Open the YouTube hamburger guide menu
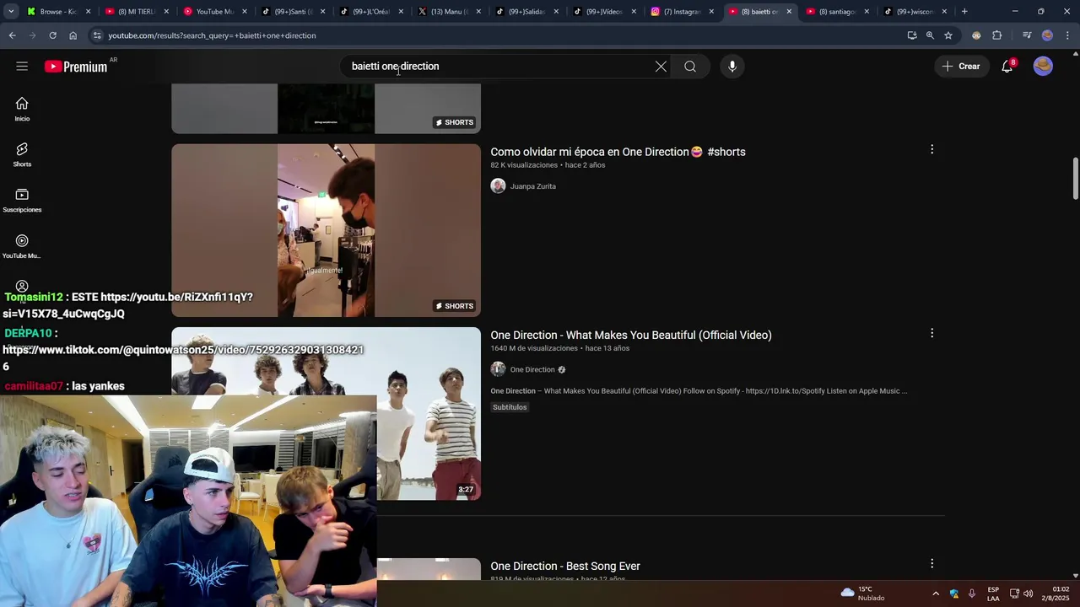This screenshot has width=1080, height=607. click(x=22, y=66)
